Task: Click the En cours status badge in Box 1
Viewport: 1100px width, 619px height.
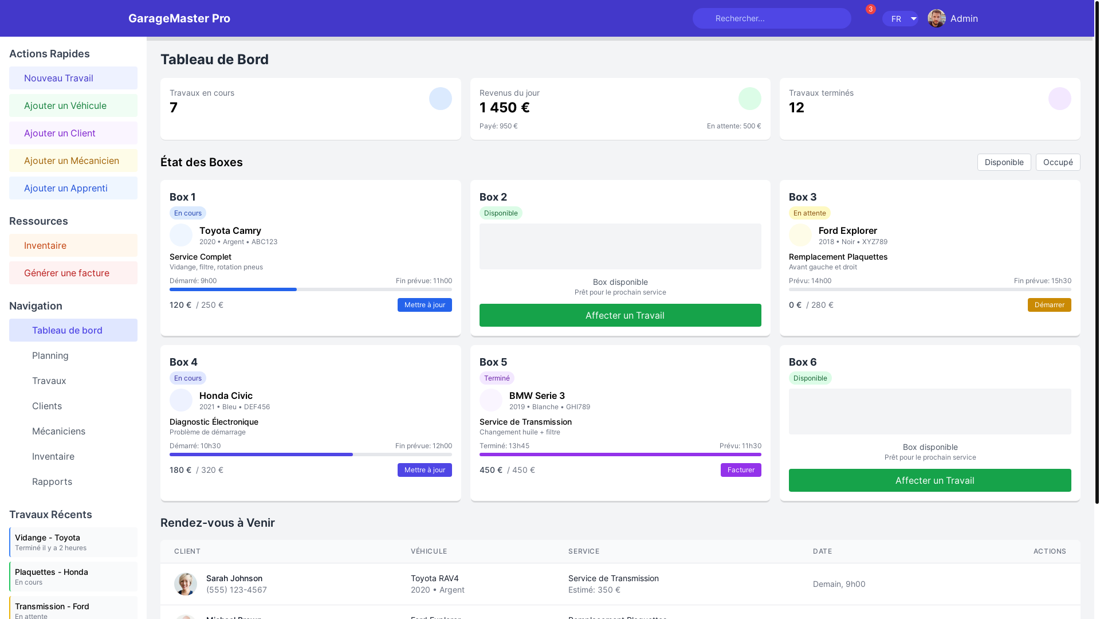Action: (x=188, y=213)
